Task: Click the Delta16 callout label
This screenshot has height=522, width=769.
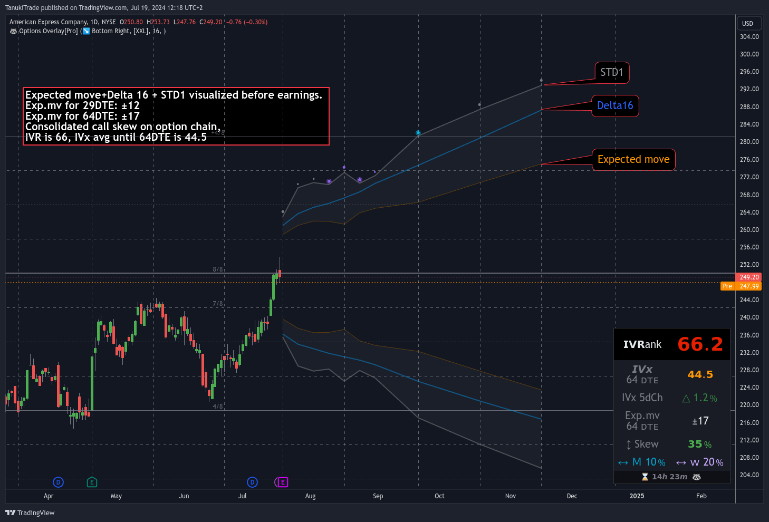Action: (615, 105)
